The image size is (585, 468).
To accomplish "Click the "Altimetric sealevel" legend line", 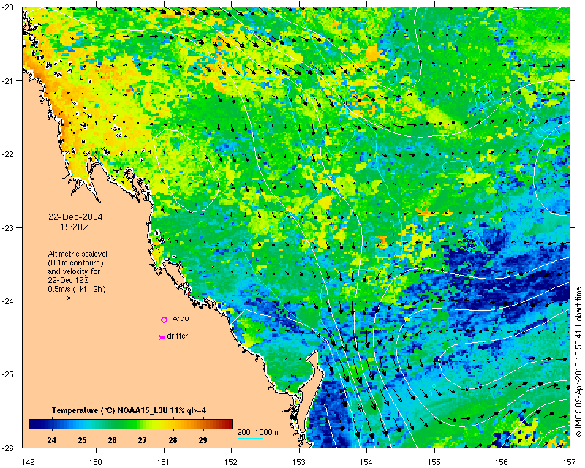I will (78, 254).
